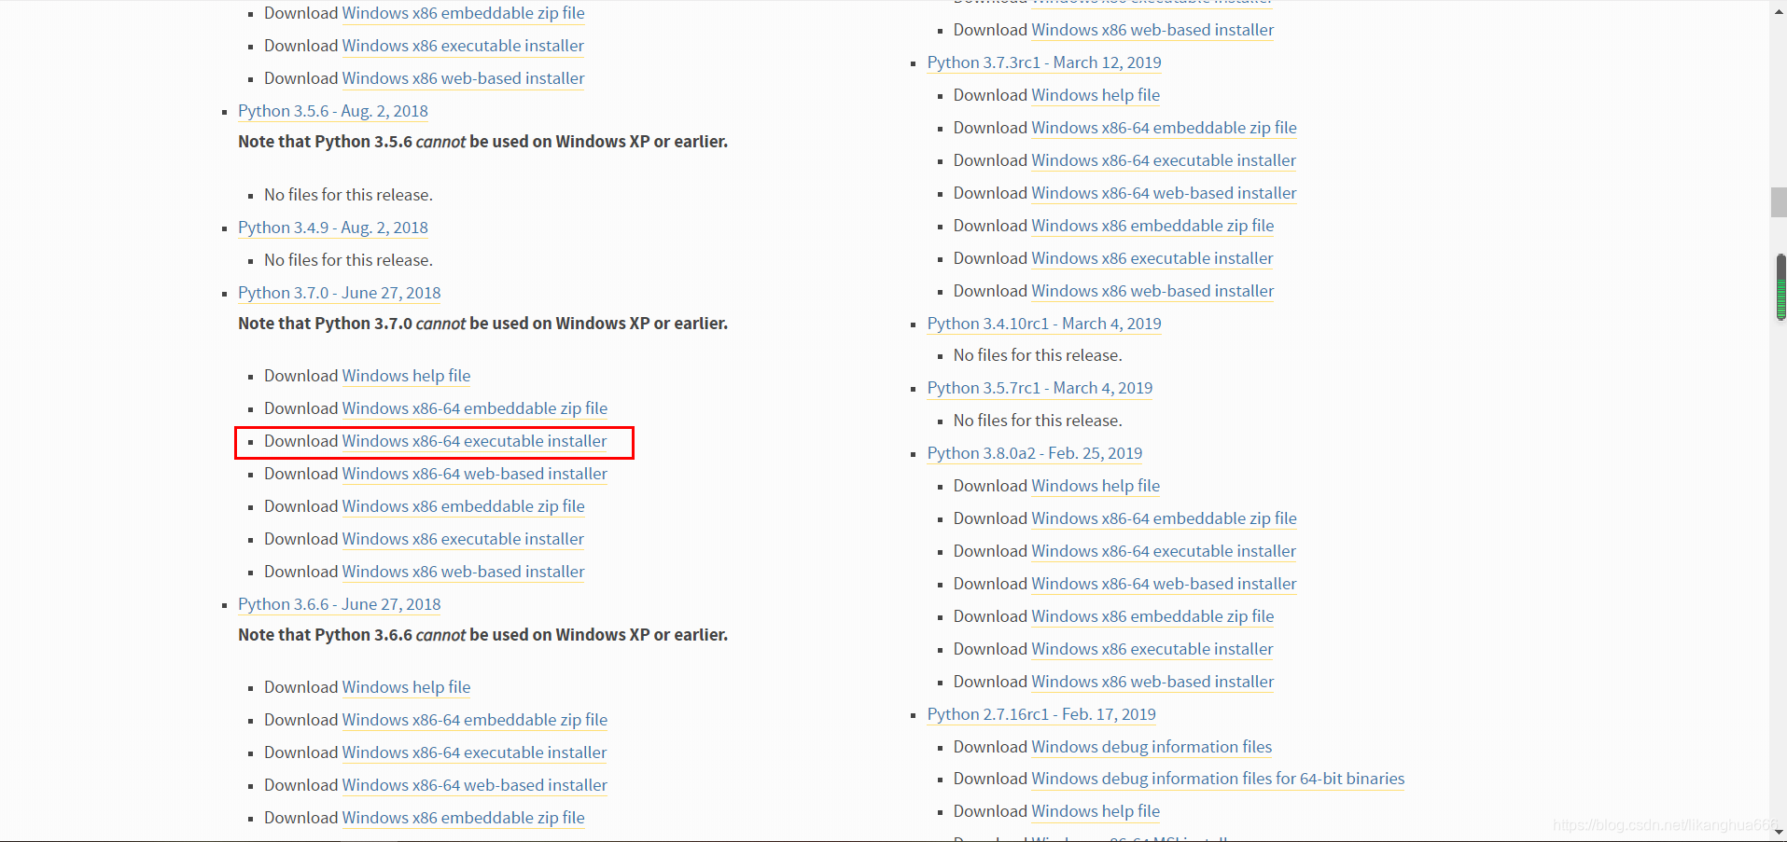Click the scrollbar down arrow

tap(1779, 832)
